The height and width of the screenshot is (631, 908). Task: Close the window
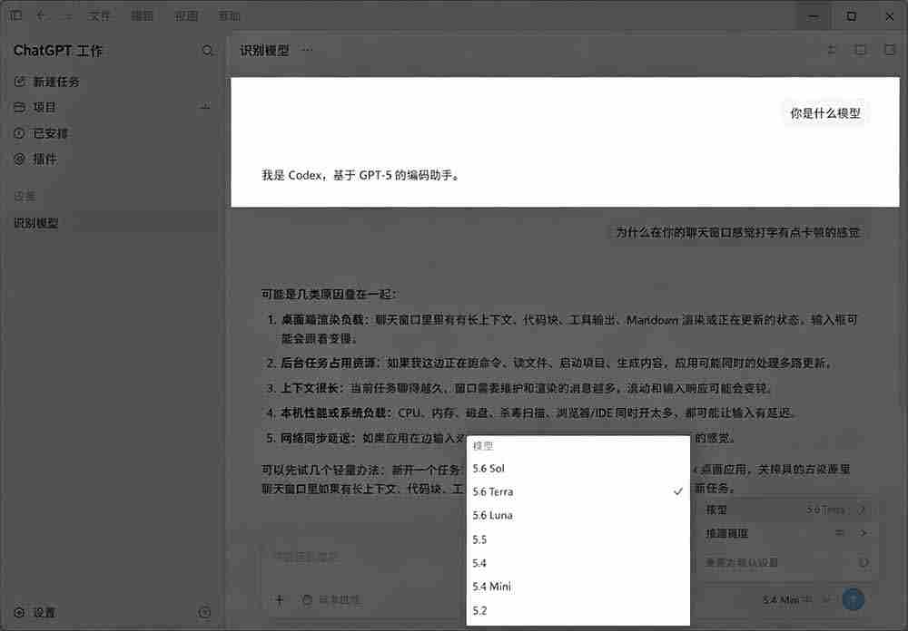tap(890, 15)
